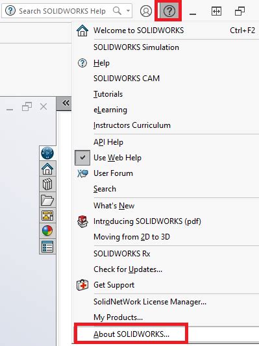Click the search magnifier icon
Screen dimensions: 259x346
pyautogui.click(x=117, y=10)
